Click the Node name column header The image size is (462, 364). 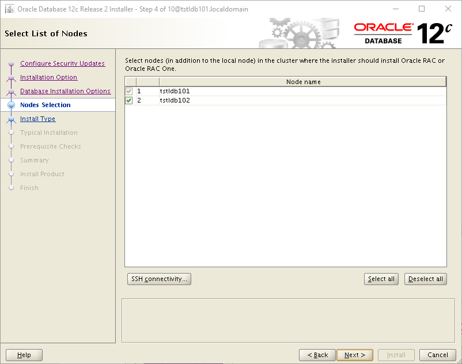coord(303,82)
